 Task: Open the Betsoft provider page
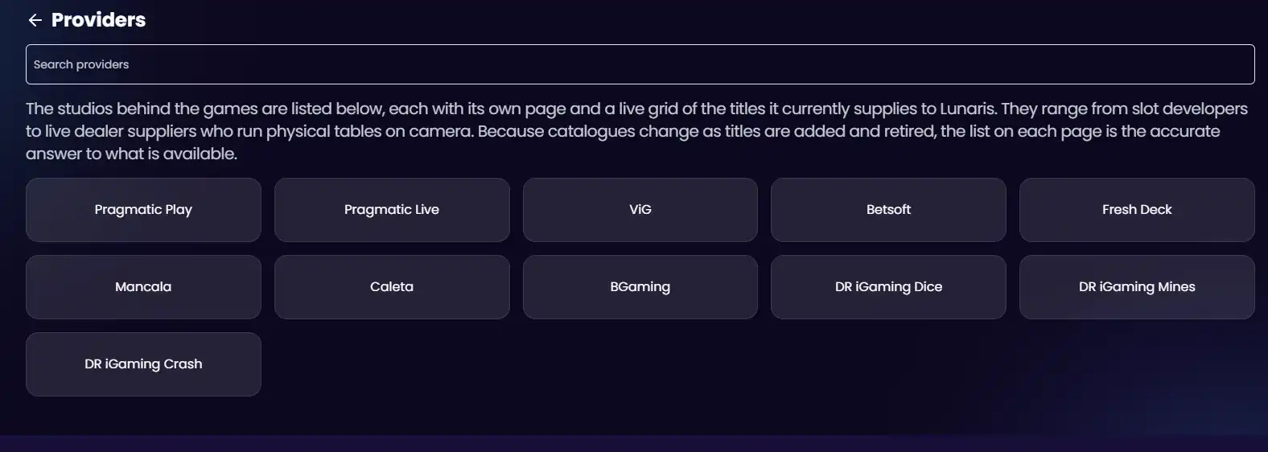[888, 210]
